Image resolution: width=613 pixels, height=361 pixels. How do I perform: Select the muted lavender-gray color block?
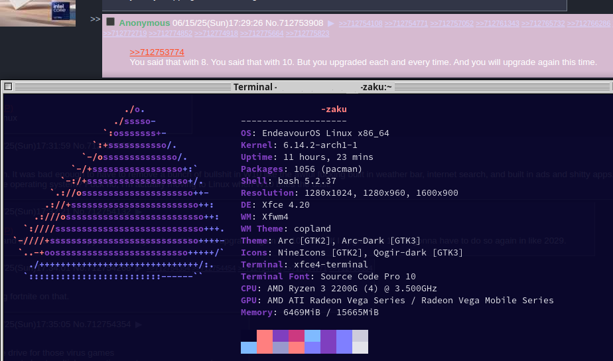click(281, 348)
